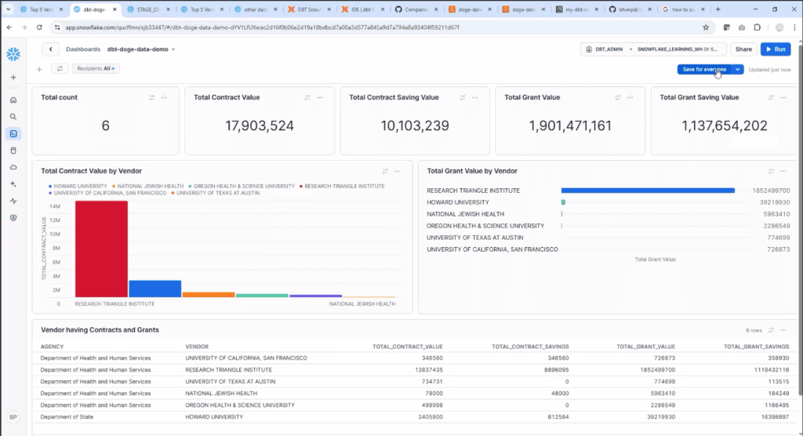Screen dimensions: 803x436
Task: Open Vendor having Contracts and Grants options
Action: pyautogui.click(x=783, y=330)
